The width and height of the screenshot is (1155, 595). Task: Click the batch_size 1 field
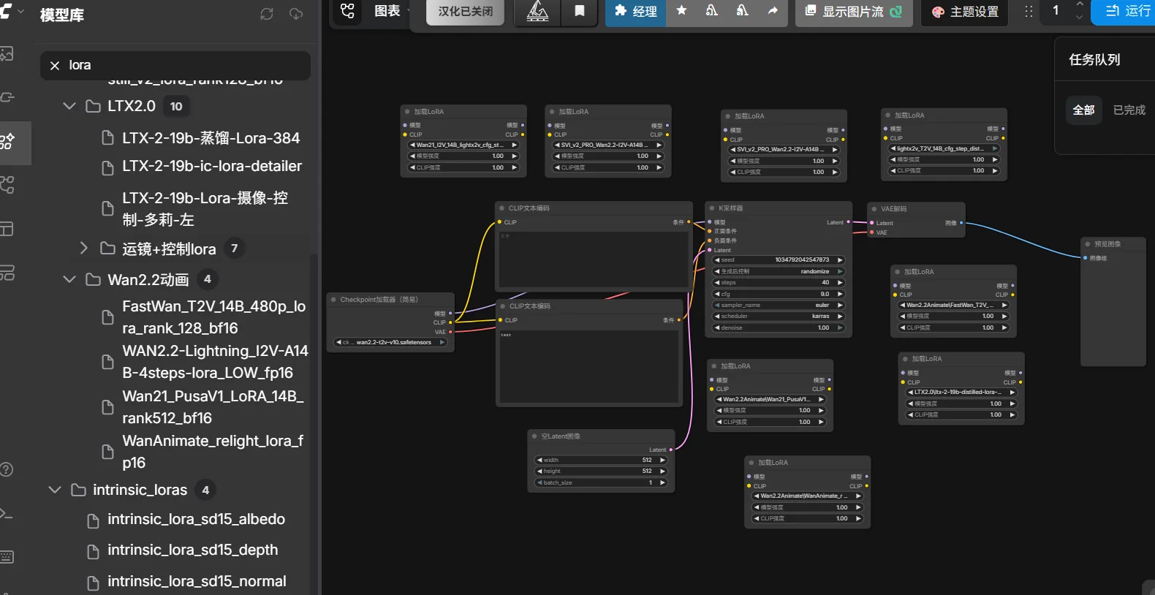601,483
